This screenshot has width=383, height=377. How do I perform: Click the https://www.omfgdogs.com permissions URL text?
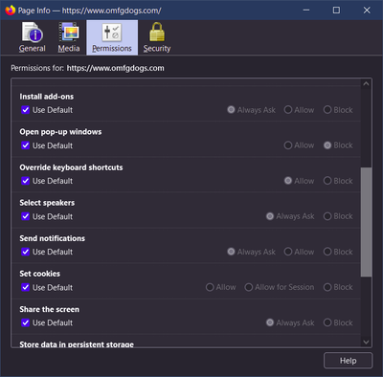pos(116,68)
